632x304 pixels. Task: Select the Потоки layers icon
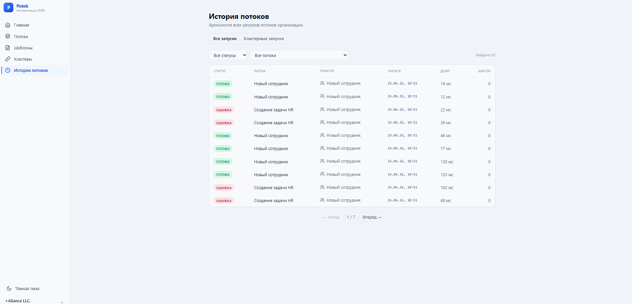(8, 37)
